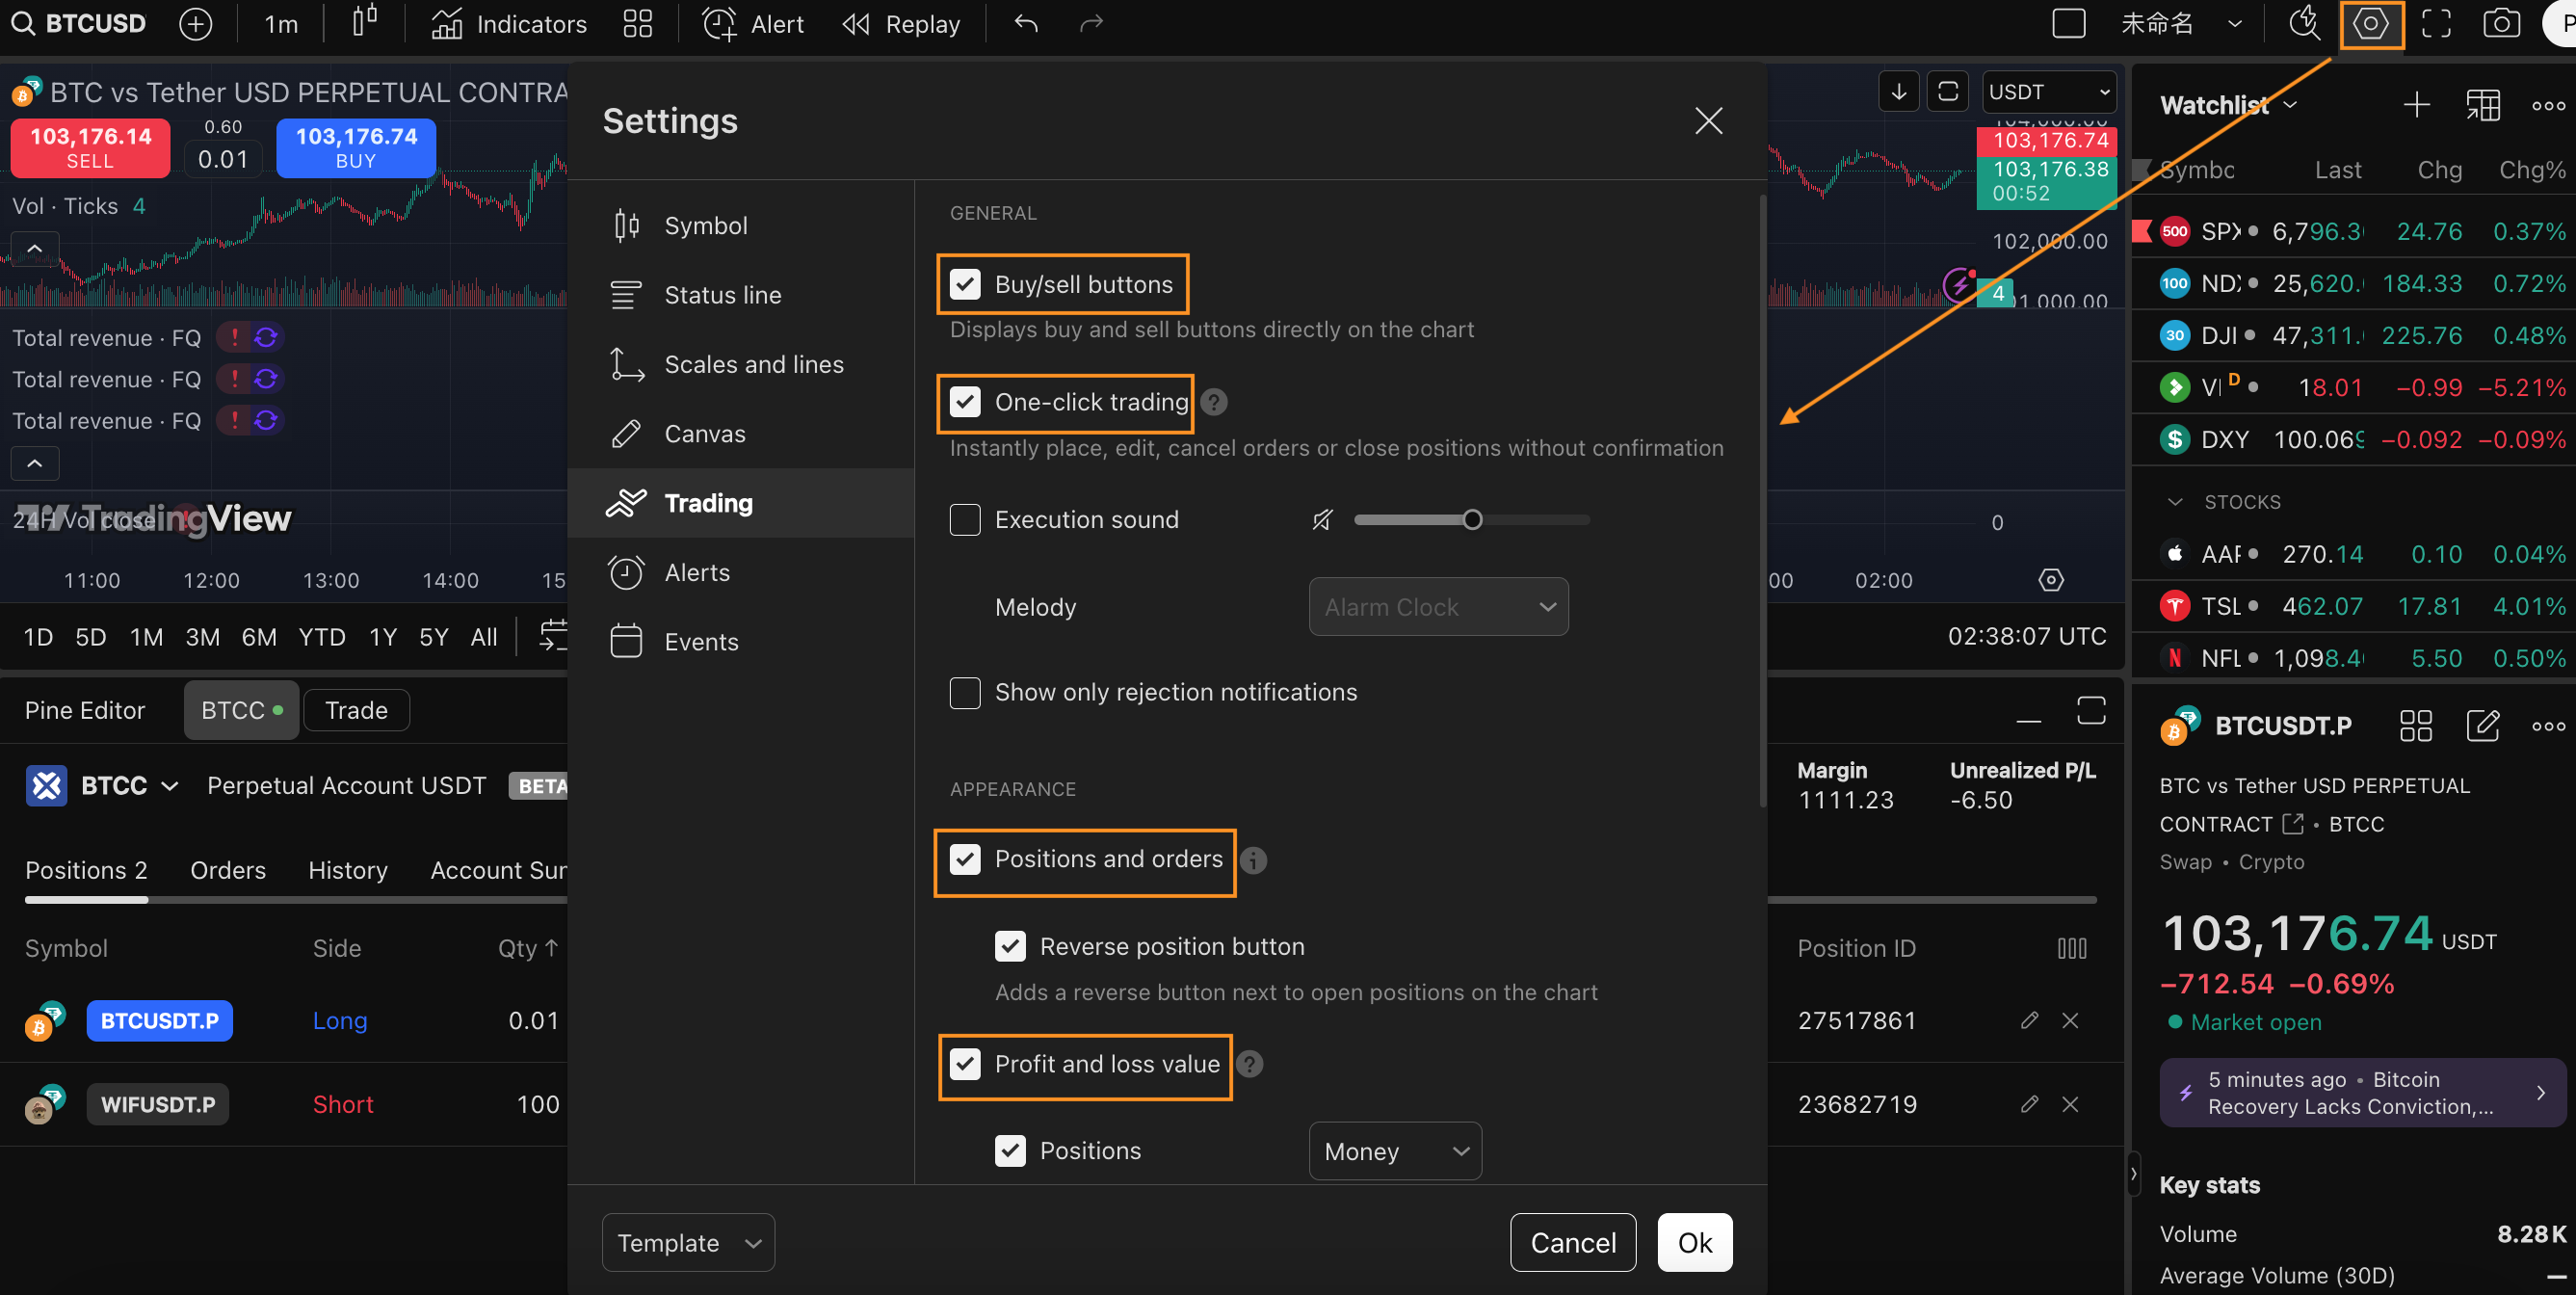
Task: Click the undo arrow in toolbar
Action: point(1025,24)
